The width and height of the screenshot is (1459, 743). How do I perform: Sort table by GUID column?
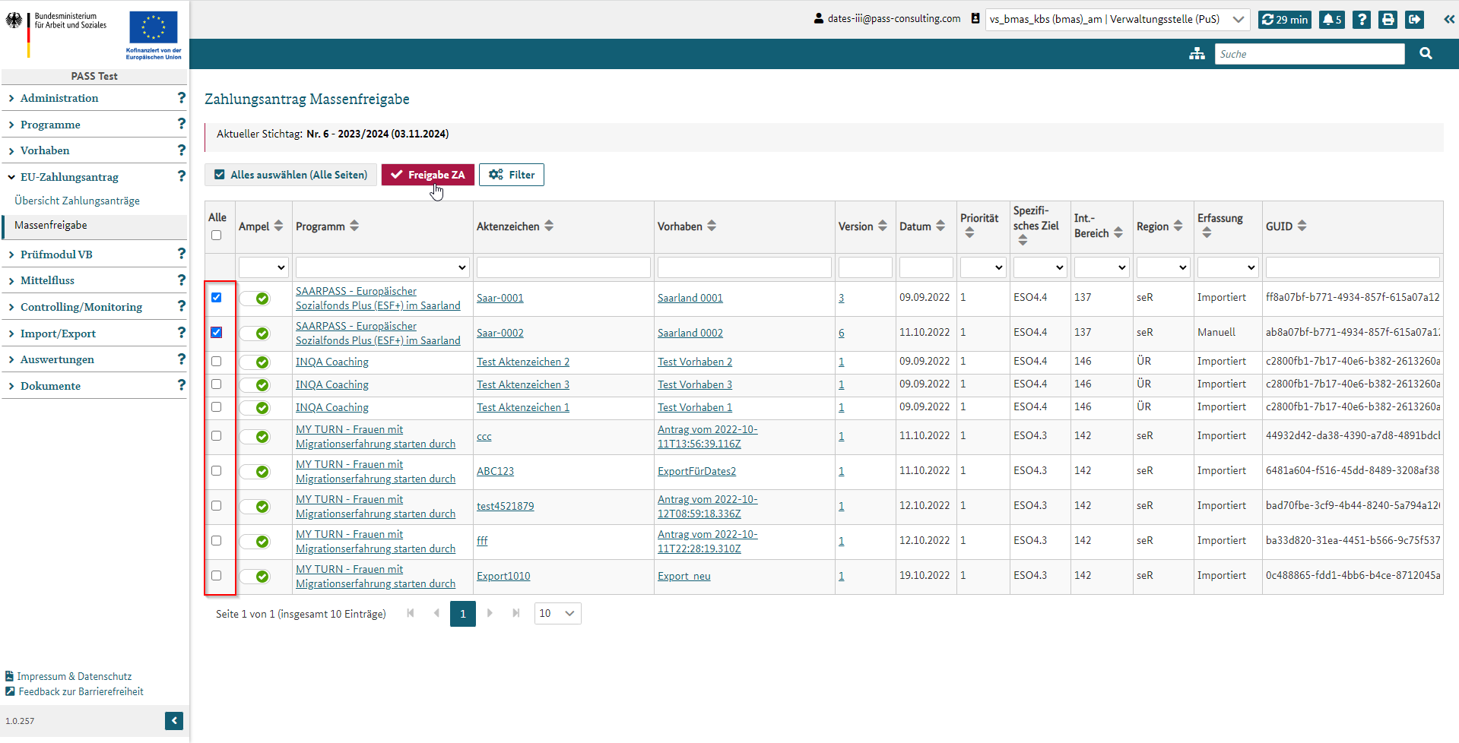point(1302,226)
